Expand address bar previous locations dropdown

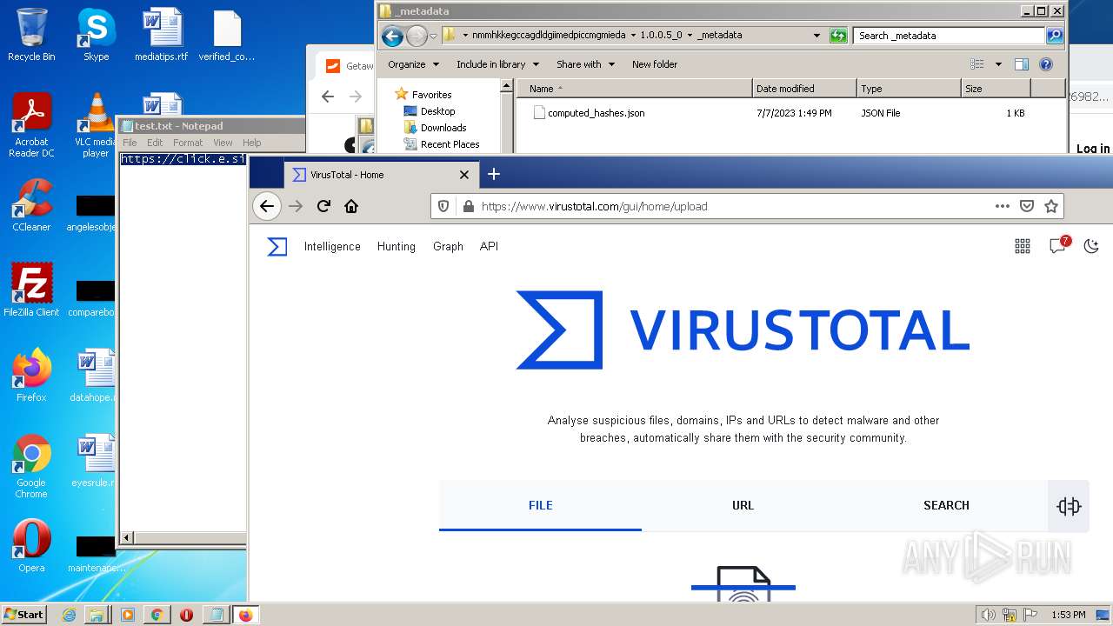coord(816,36)
